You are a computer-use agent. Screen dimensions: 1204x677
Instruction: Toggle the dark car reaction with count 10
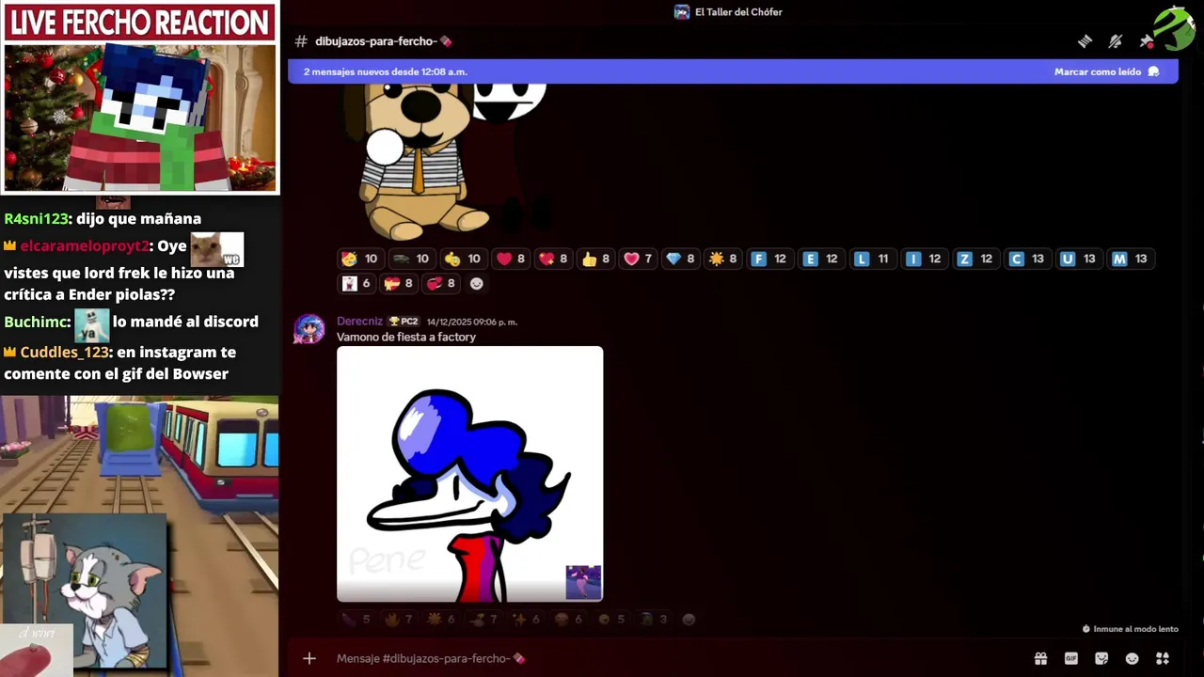point(411,259)
